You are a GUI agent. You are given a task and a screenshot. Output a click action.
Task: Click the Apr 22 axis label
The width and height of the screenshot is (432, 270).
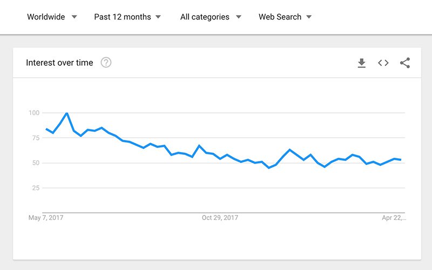(x=394, y=218)
